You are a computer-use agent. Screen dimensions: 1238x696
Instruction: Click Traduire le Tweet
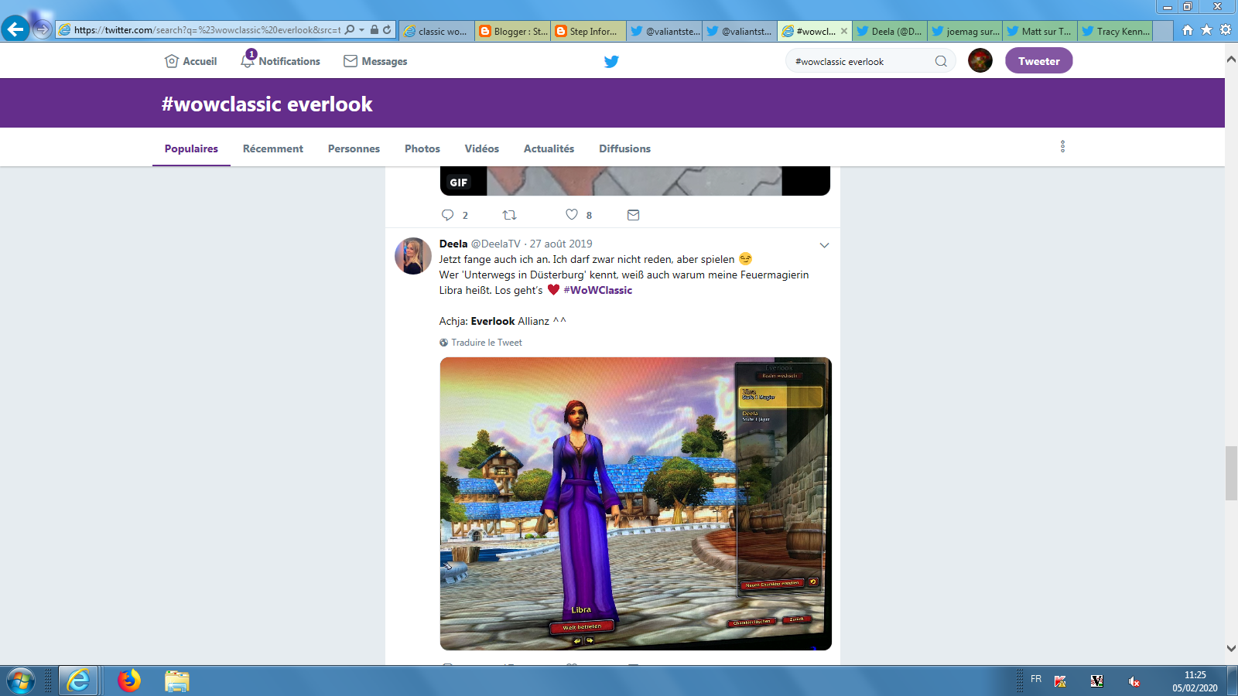487,343
